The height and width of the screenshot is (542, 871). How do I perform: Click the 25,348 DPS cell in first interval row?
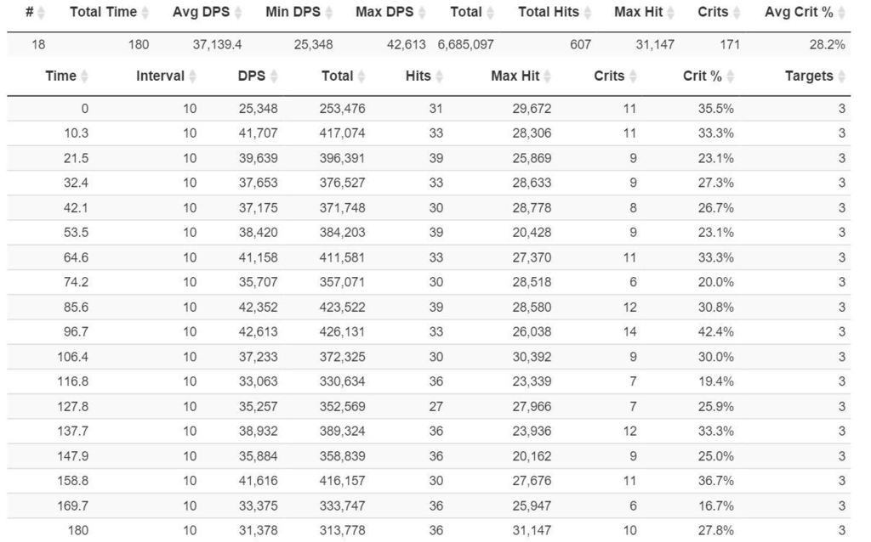tap(258, 109)
